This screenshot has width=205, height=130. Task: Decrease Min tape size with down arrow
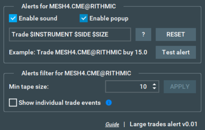[x=154, y=88]
